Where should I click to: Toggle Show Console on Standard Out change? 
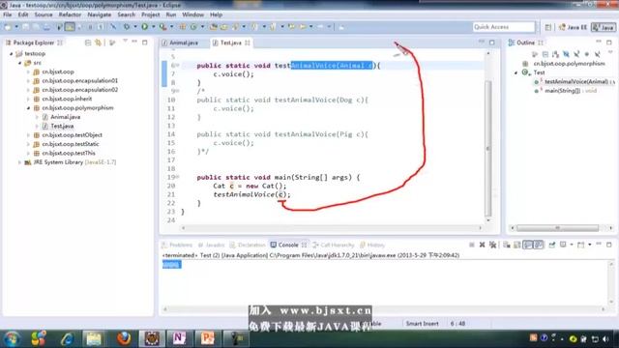528,245
